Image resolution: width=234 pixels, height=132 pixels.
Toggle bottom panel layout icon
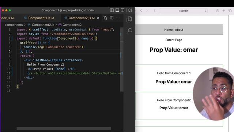point(117,10)
